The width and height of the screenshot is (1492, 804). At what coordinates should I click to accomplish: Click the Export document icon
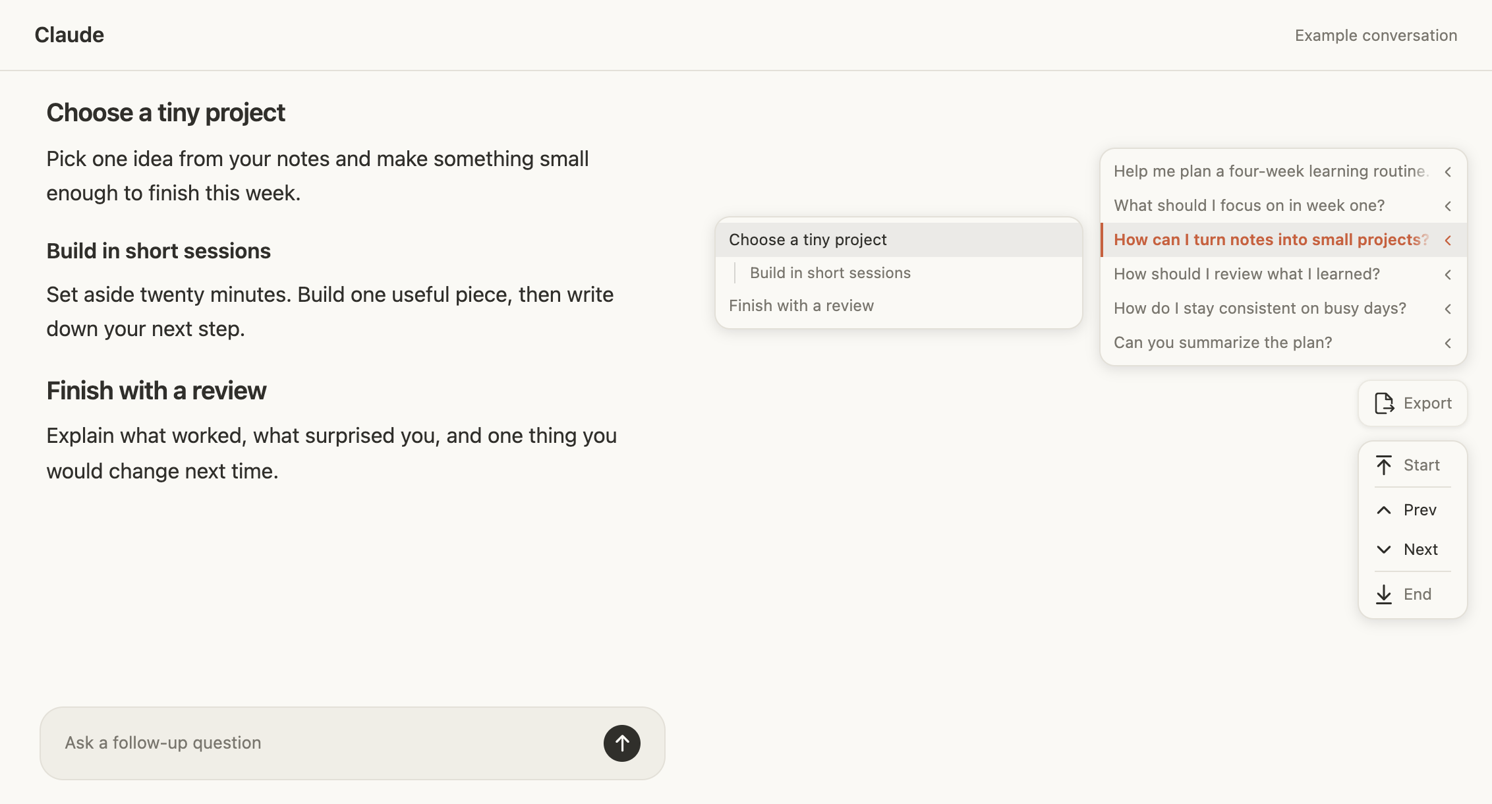point(1384,403)
